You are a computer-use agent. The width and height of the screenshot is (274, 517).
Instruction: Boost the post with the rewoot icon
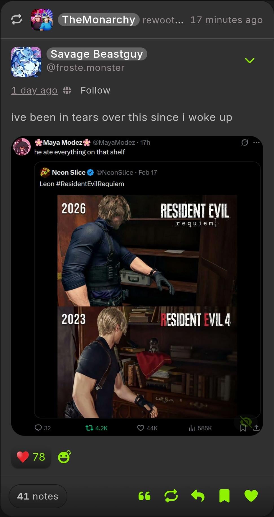click(x=171, y=496)
